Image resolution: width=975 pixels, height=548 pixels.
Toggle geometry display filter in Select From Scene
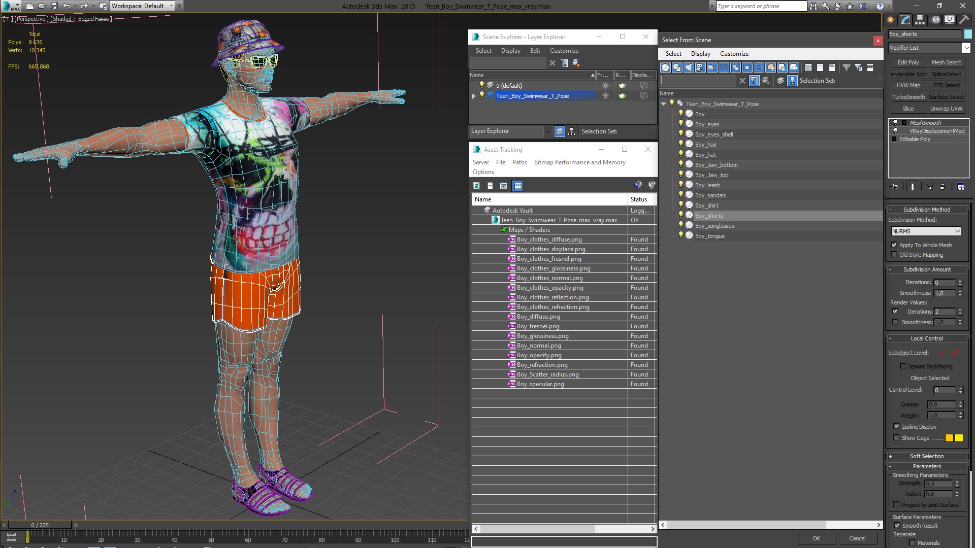665,67
